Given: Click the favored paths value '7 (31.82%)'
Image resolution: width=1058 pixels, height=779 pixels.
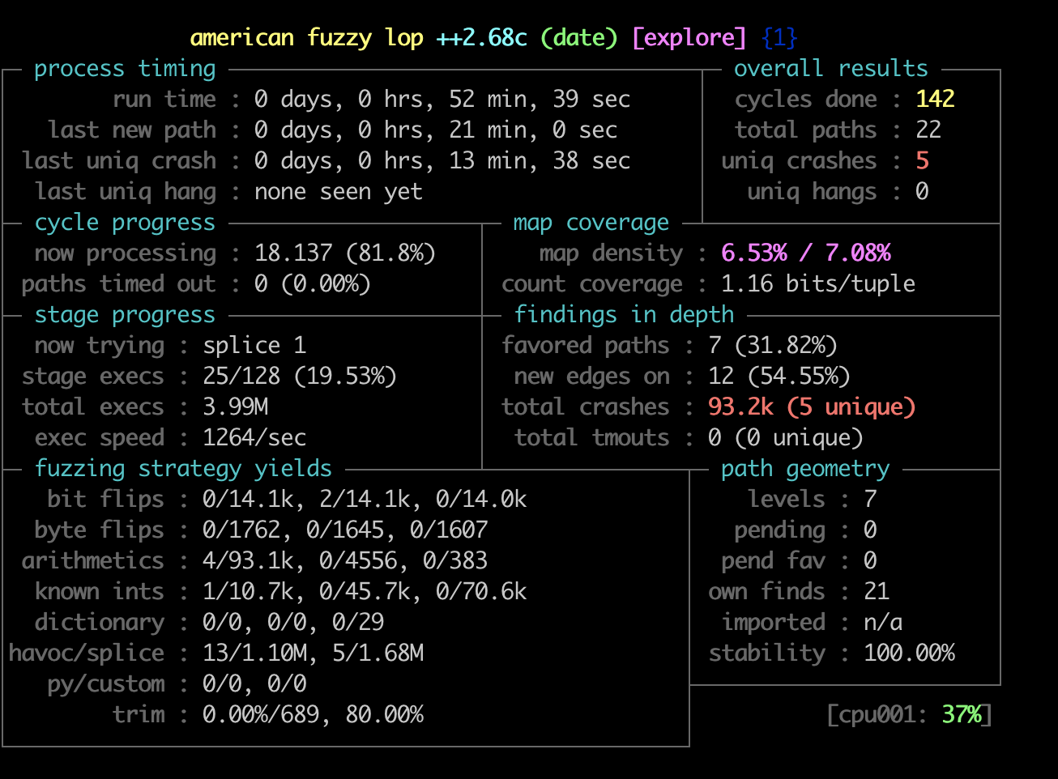Looking at the screenshot, I should click(773, 346).
